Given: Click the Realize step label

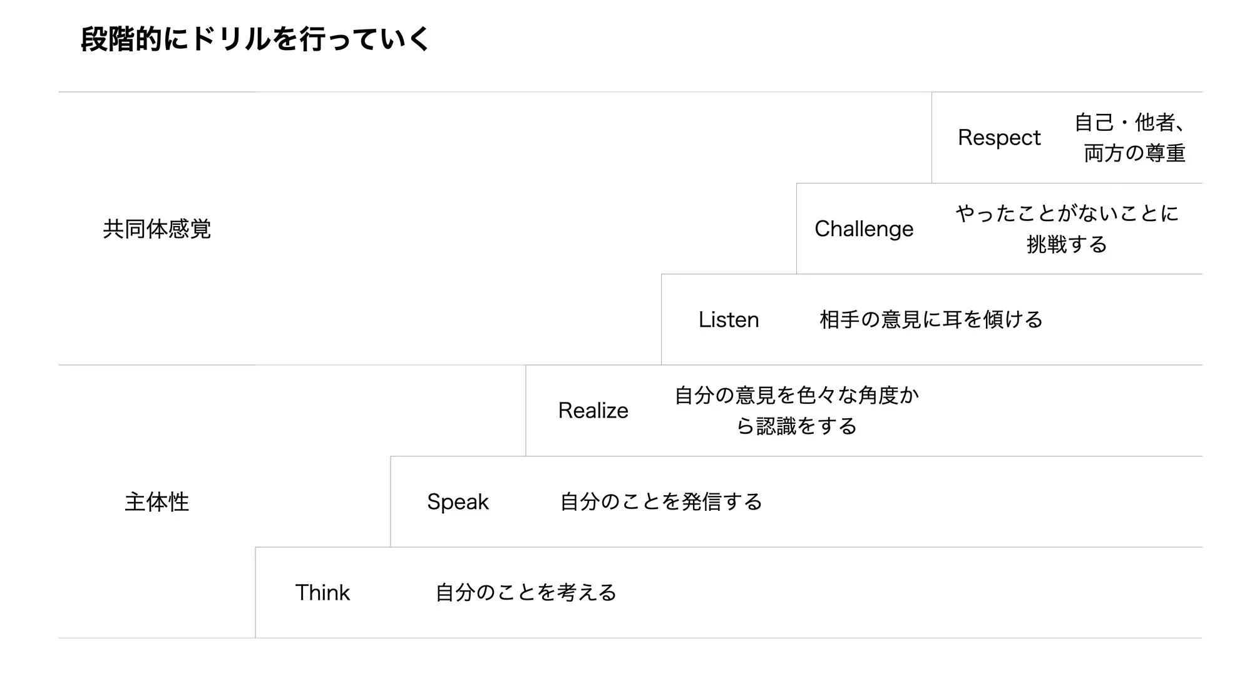Looking at the screenshot, I should point(593,411).
